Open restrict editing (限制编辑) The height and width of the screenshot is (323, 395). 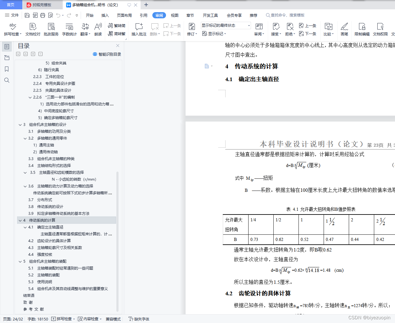[362, 30]
